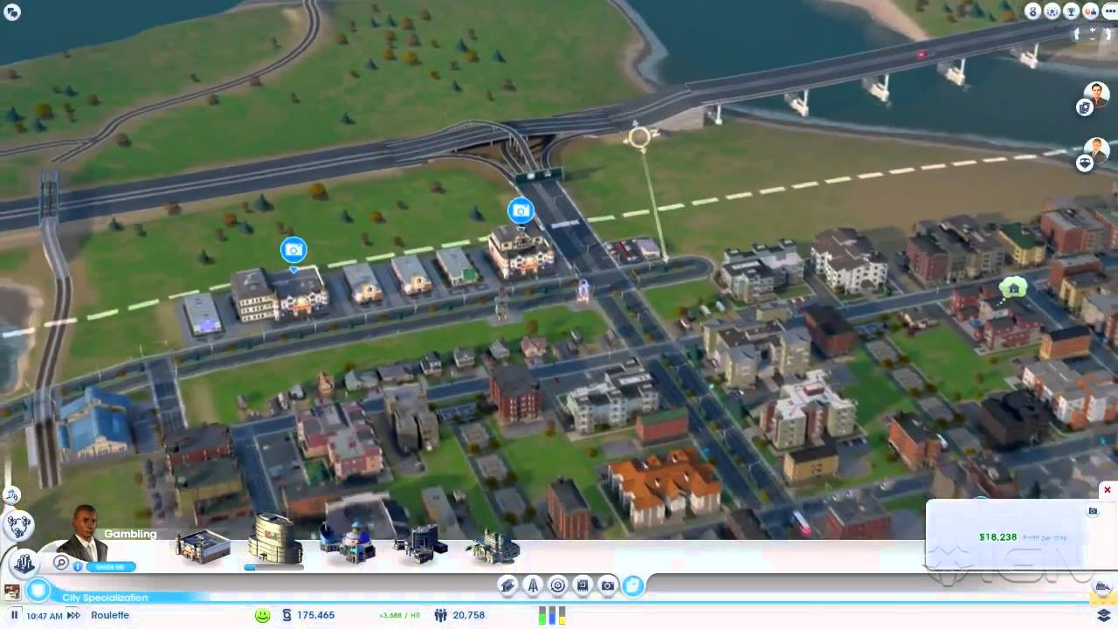Select the gambling headquarters building
This screenshot has height=629, width=1118.
pyautogui.click(x=493, y=546)
